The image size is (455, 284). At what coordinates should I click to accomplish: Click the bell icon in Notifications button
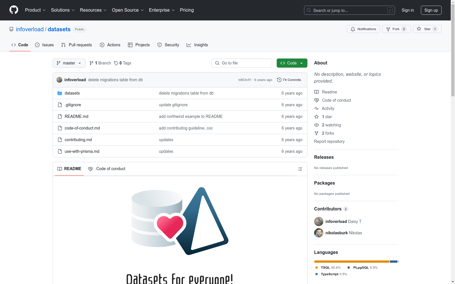[353, 29]
